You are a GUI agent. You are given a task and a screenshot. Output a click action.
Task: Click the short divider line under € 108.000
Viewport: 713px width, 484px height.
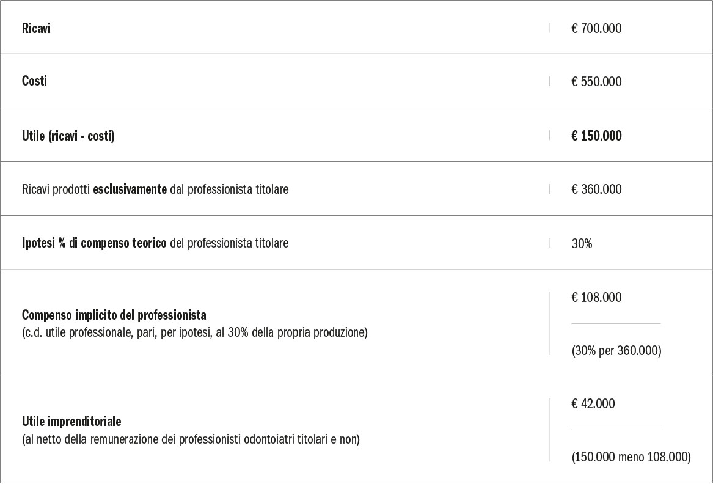coord(616,323)
